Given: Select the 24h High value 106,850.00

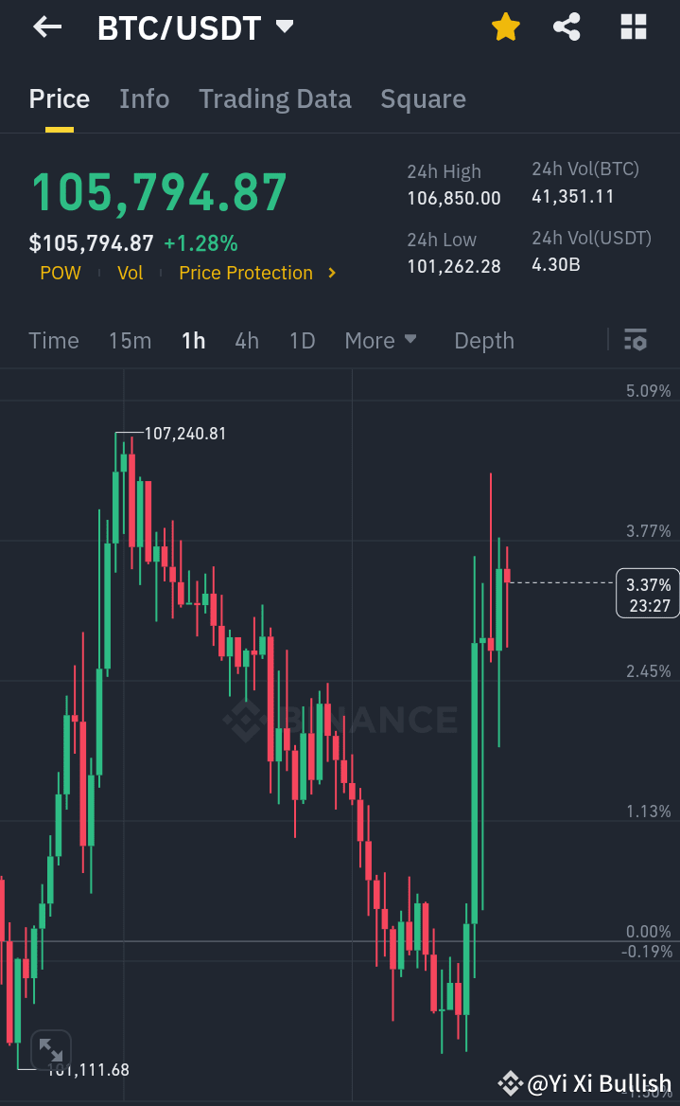Looking at the screenshot, I should pyautogui.click(x=454, y=198).
